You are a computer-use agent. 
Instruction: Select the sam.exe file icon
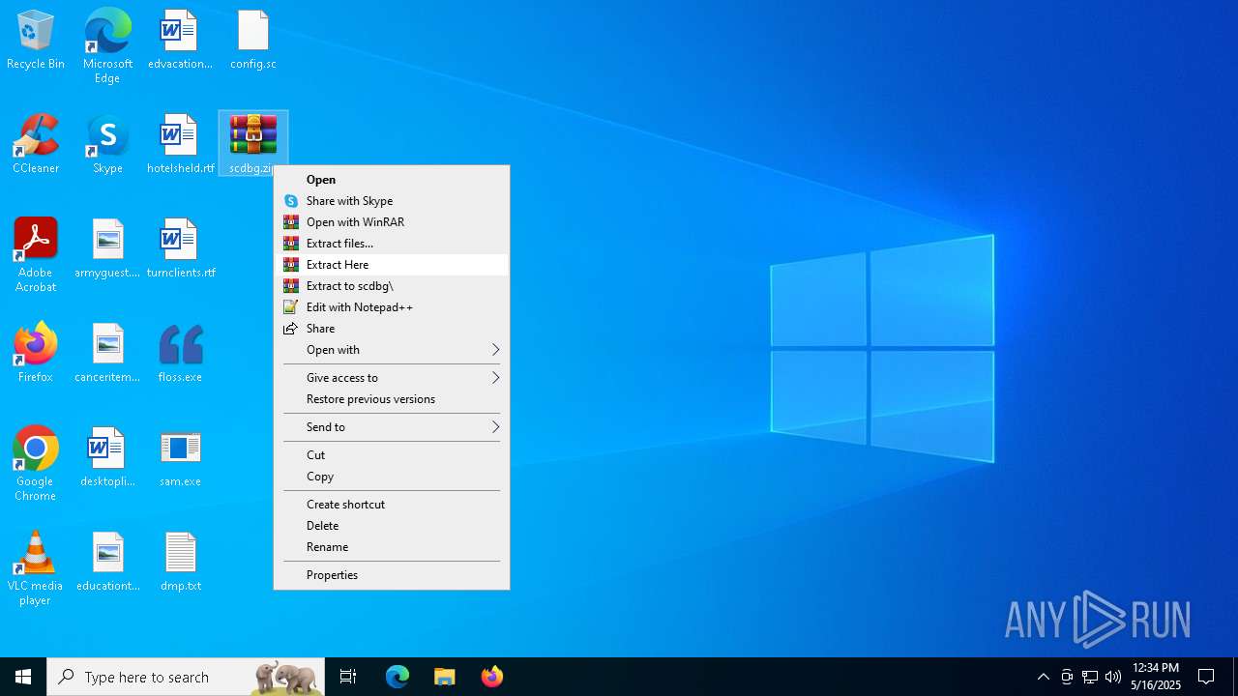(180, 458)
